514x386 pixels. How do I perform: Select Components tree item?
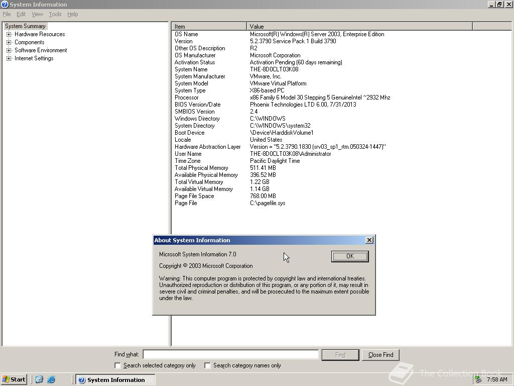[x=29, y=42]
